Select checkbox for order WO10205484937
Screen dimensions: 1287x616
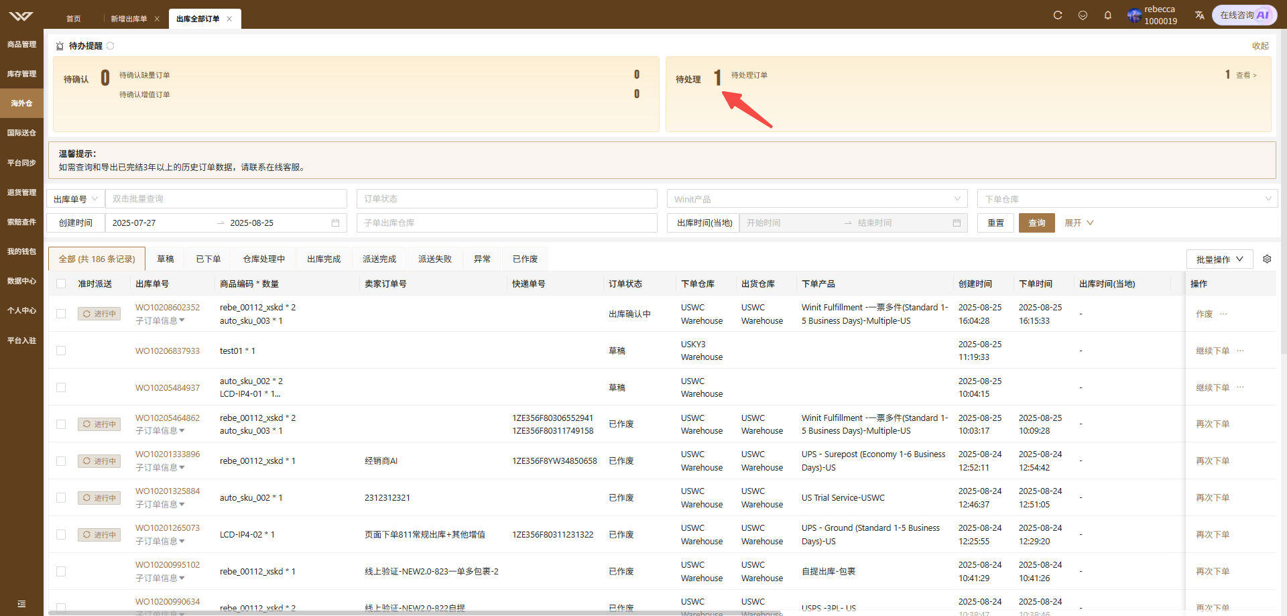click(x=61, y=387)
